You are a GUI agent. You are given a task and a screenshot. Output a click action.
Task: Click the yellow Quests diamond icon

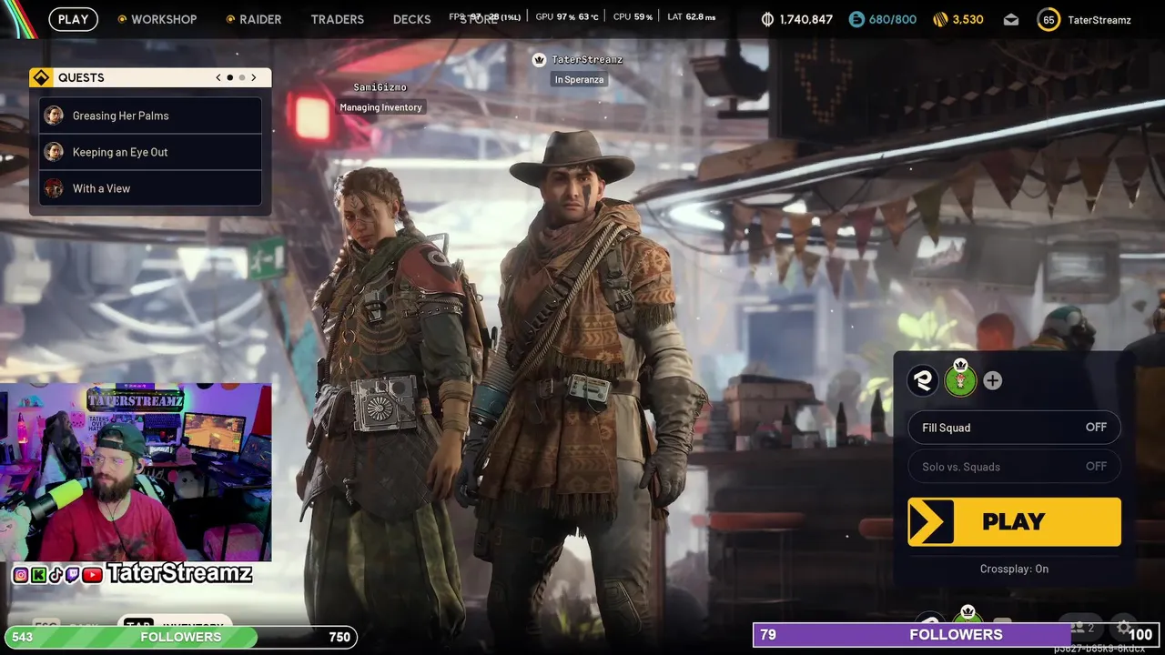tap(41, 77)
